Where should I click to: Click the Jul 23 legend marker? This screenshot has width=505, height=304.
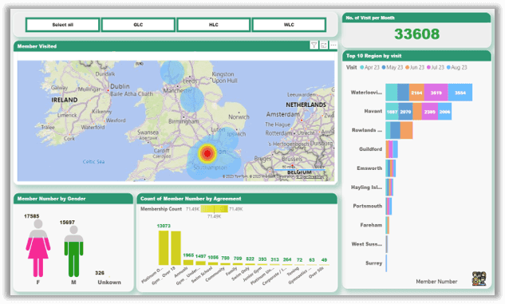[x=428, y=67]
